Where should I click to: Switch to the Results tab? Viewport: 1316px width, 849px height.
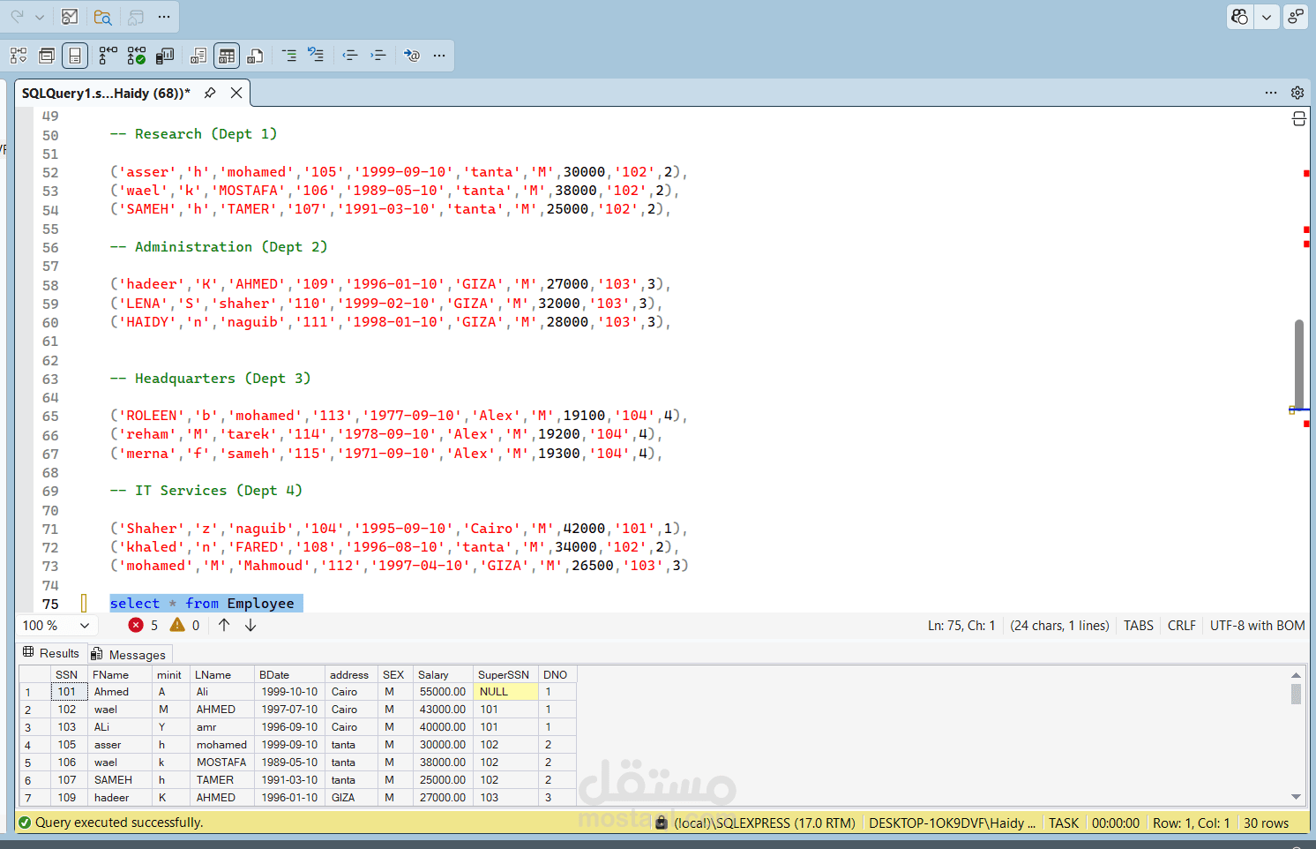[51, 653]
